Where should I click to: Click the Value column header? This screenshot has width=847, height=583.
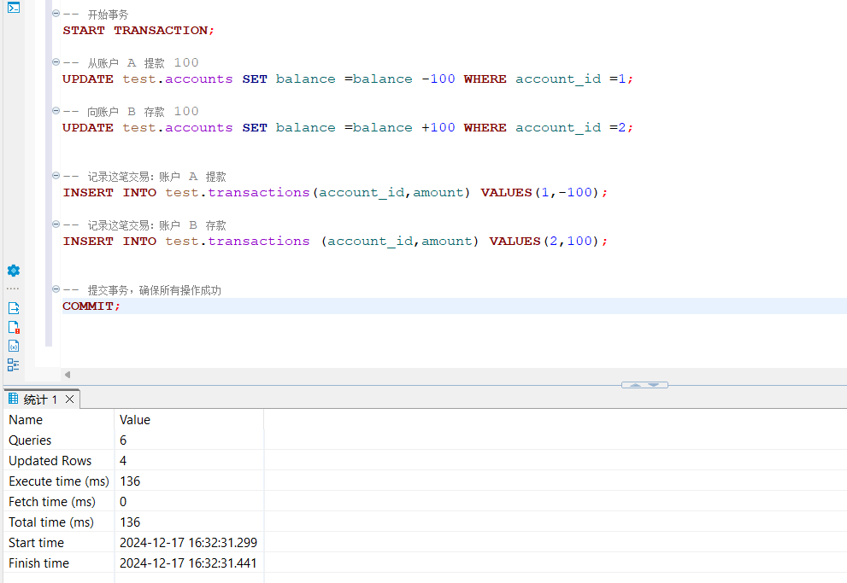(135, 420)
